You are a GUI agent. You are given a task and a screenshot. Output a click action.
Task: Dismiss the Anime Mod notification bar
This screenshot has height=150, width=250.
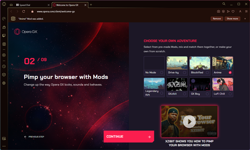pyautogui.click(x=245, y=19)
